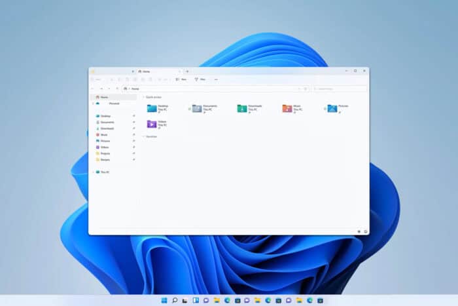Click the Paste toolbar icon
The height and width of the screenshot is (306, 458).
[127, 79]
